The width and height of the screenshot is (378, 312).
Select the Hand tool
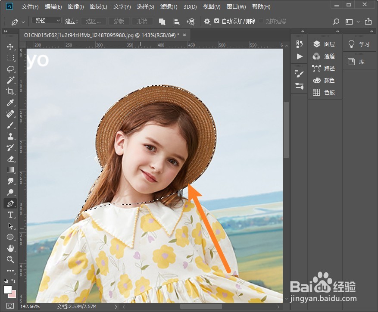pos(10,248)
